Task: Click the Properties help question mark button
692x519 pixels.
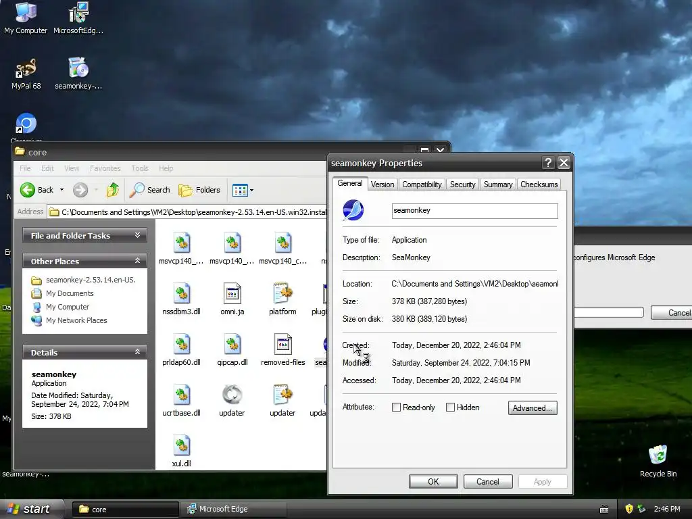Action: (547, 163)
